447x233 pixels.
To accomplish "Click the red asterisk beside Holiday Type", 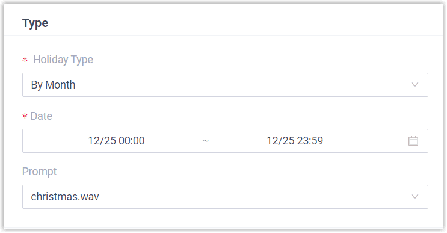I will click(25, 60).
